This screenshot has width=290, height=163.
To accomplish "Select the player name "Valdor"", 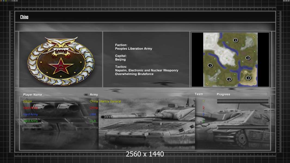I will 27,101.
